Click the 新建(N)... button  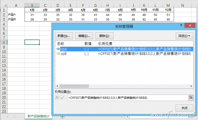pos(64,36)
